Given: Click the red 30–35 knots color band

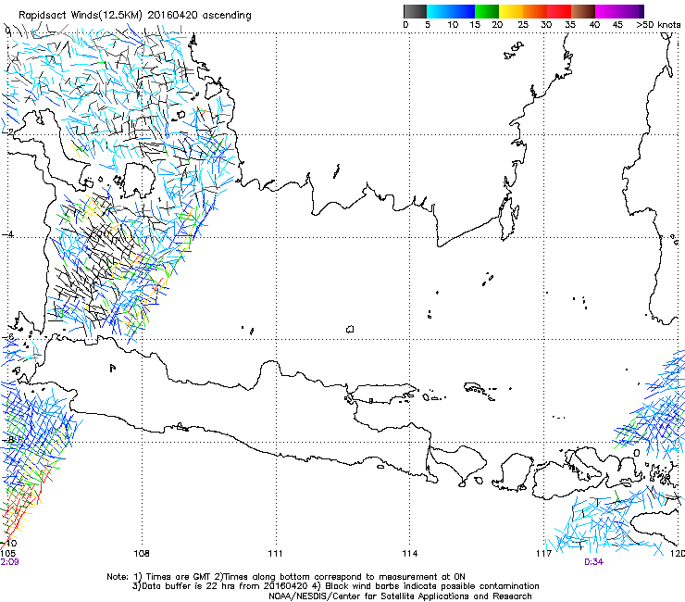Looking at the screenshot, I should coord(559,11).
